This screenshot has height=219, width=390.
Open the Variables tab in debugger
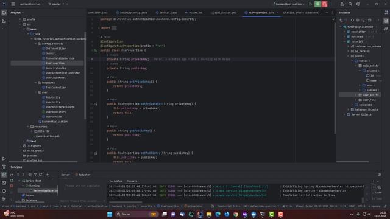point(116,181)
